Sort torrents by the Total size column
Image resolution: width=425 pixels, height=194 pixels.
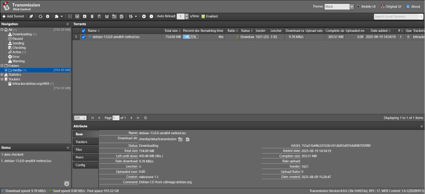pos(172,31)
